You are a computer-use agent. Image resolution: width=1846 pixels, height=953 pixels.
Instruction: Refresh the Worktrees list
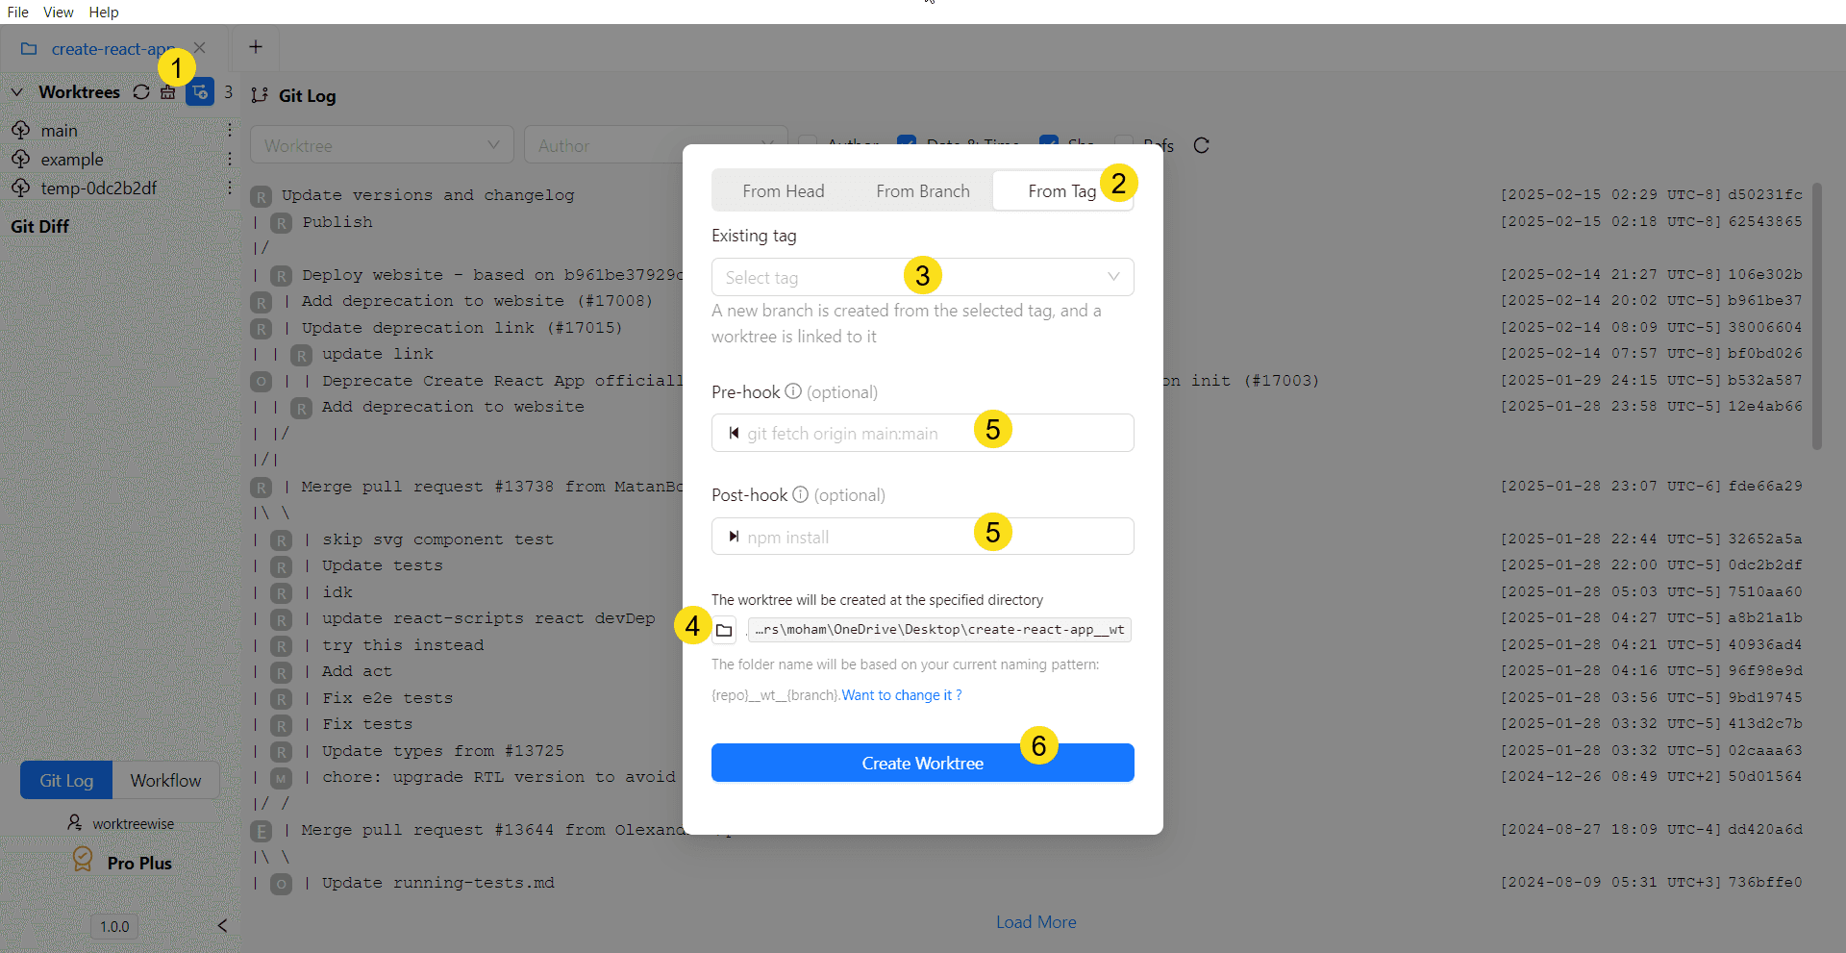pos(141,91)
